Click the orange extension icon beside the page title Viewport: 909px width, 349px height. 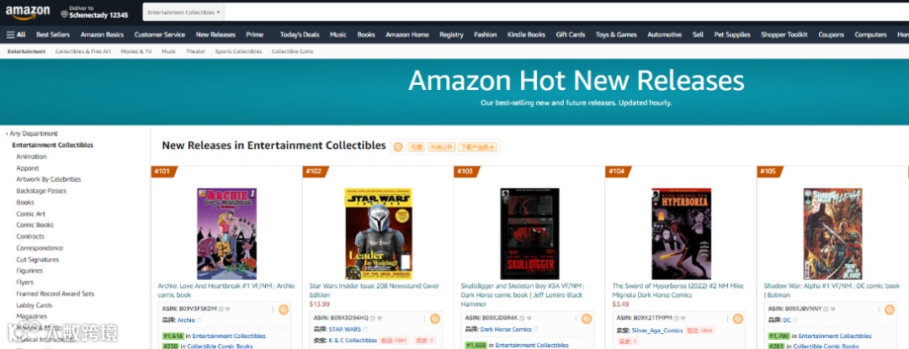tap(397, 147)
